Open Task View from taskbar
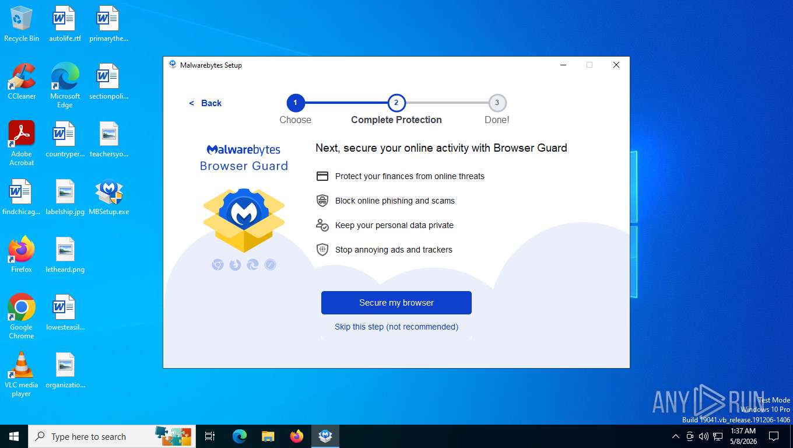The height and width of the screenshot is (448, 793). (x=210, y=436)
